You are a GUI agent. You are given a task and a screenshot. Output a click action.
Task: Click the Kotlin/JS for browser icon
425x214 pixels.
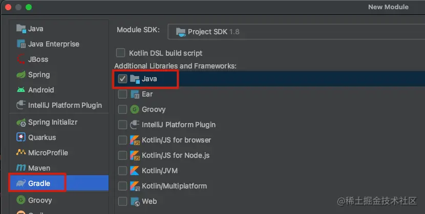pyautogui.click(x=135, y=140)
